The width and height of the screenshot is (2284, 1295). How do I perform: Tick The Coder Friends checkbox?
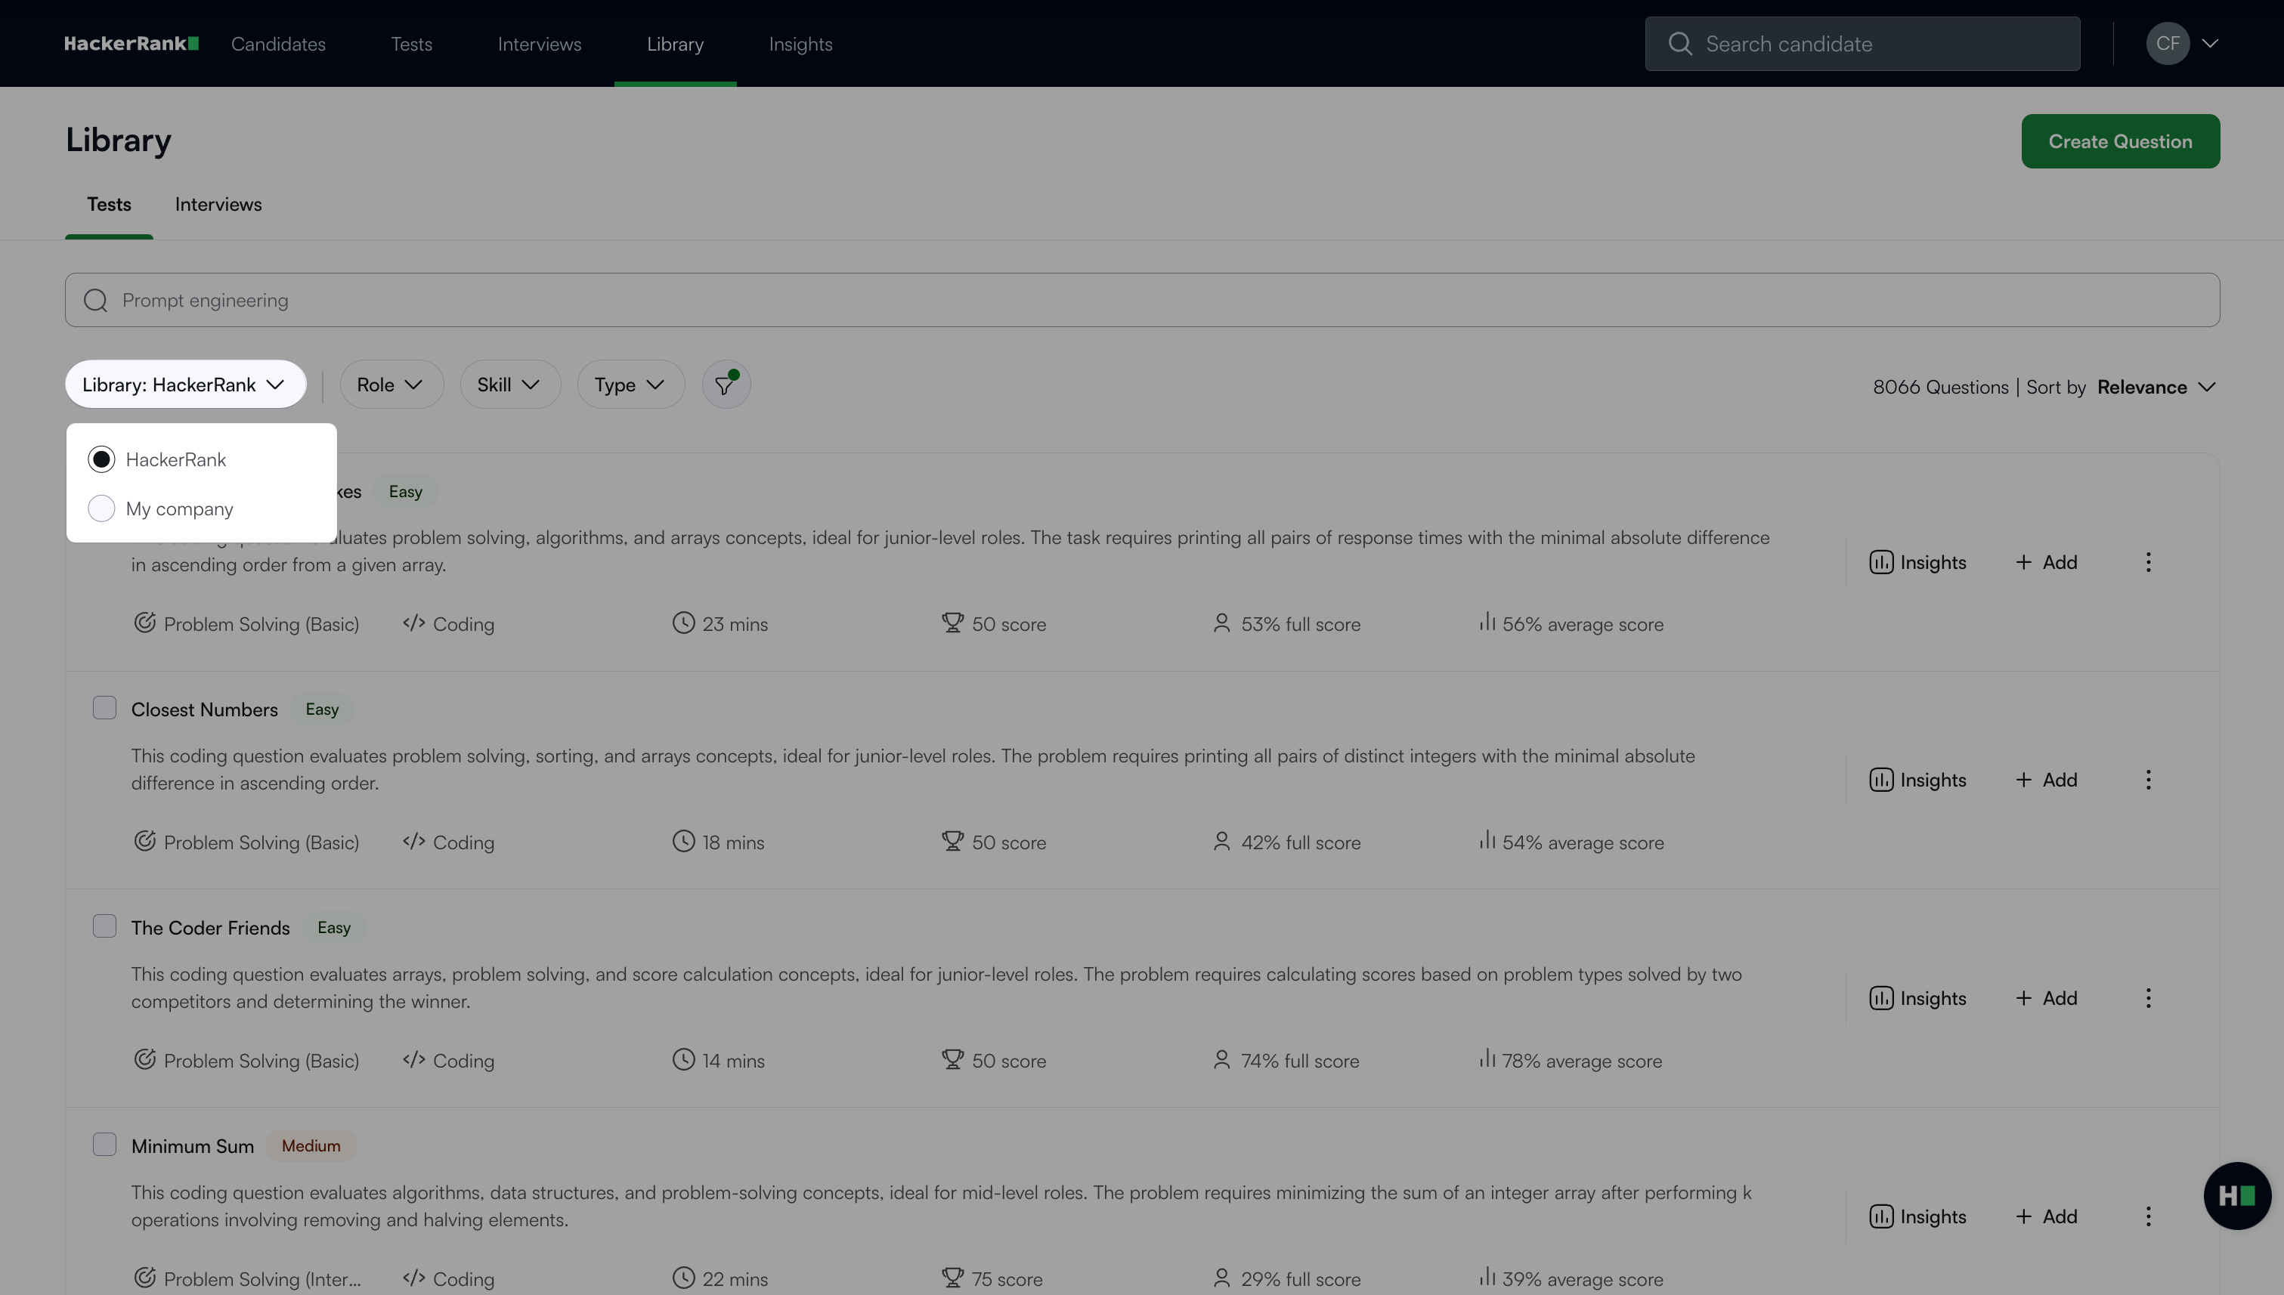point(105,926)
